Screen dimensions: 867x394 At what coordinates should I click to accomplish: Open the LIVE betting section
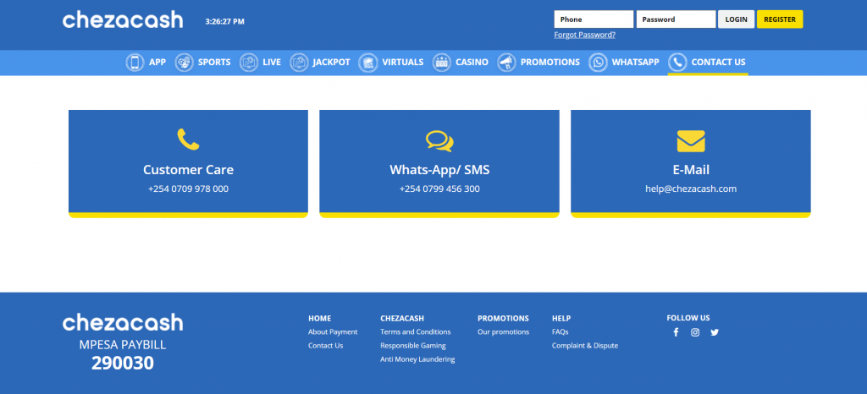(272, 63)
